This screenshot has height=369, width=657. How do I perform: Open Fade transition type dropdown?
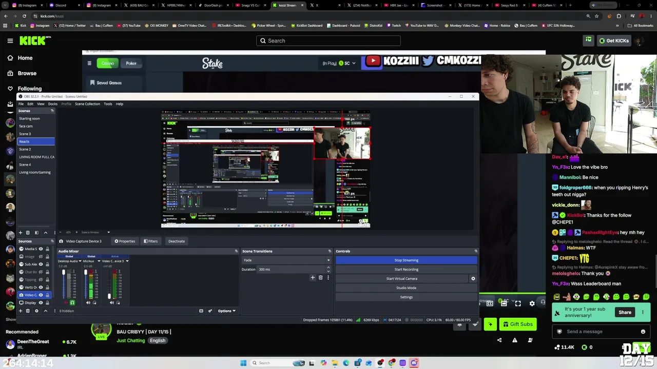tap(286, 260)
